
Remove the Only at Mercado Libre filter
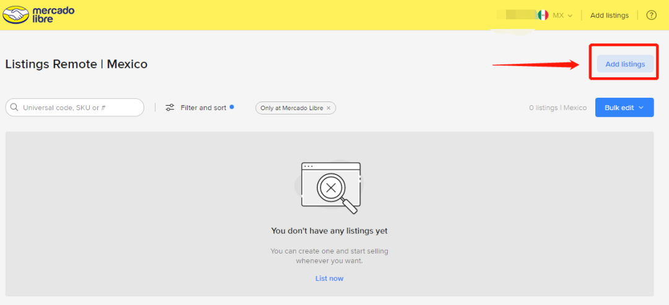tap(328, 108)
